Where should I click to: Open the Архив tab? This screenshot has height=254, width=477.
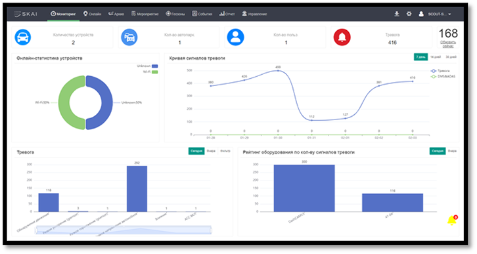pyautogui.click(x=116, y=14)
